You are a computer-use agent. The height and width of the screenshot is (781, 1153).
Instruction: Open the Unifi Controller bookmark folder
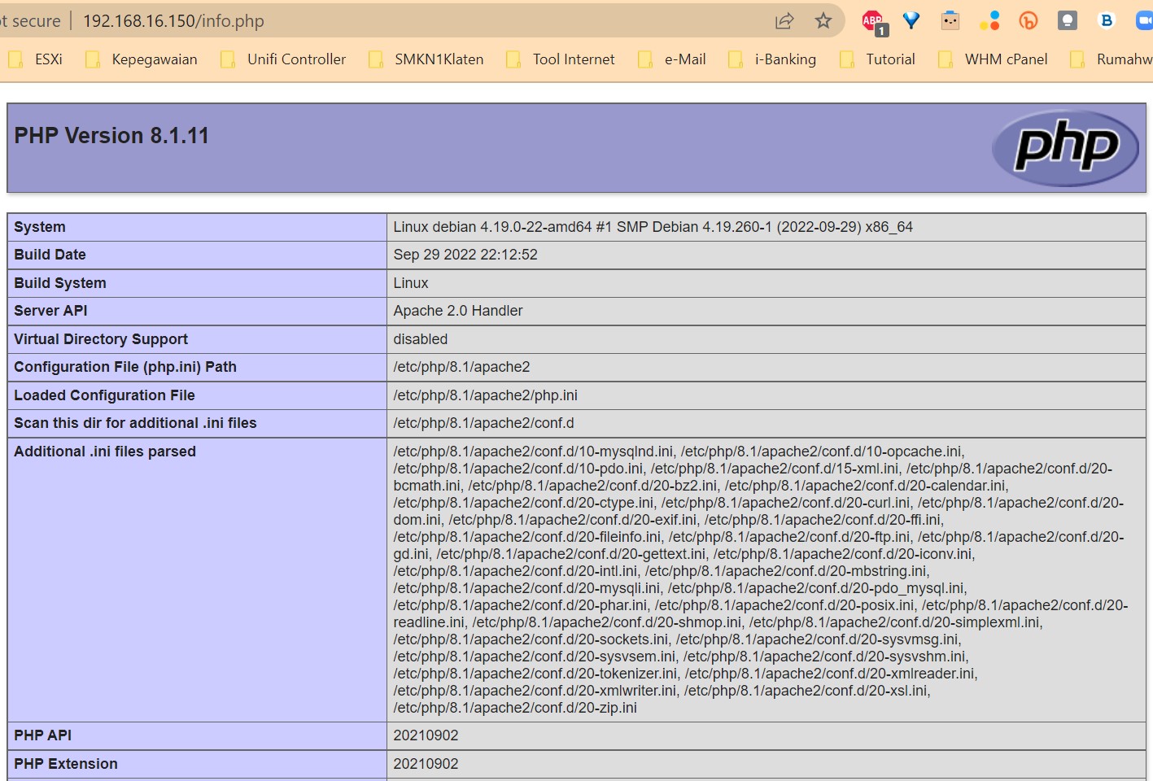283,59
